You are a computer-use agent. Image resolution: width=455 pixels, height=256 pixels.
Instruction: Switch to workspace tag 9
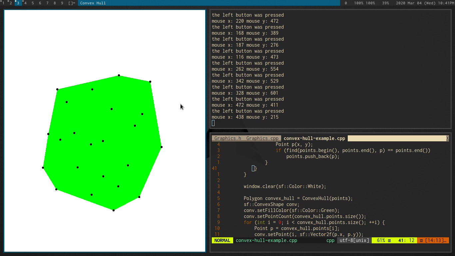(x=62, y=3)
